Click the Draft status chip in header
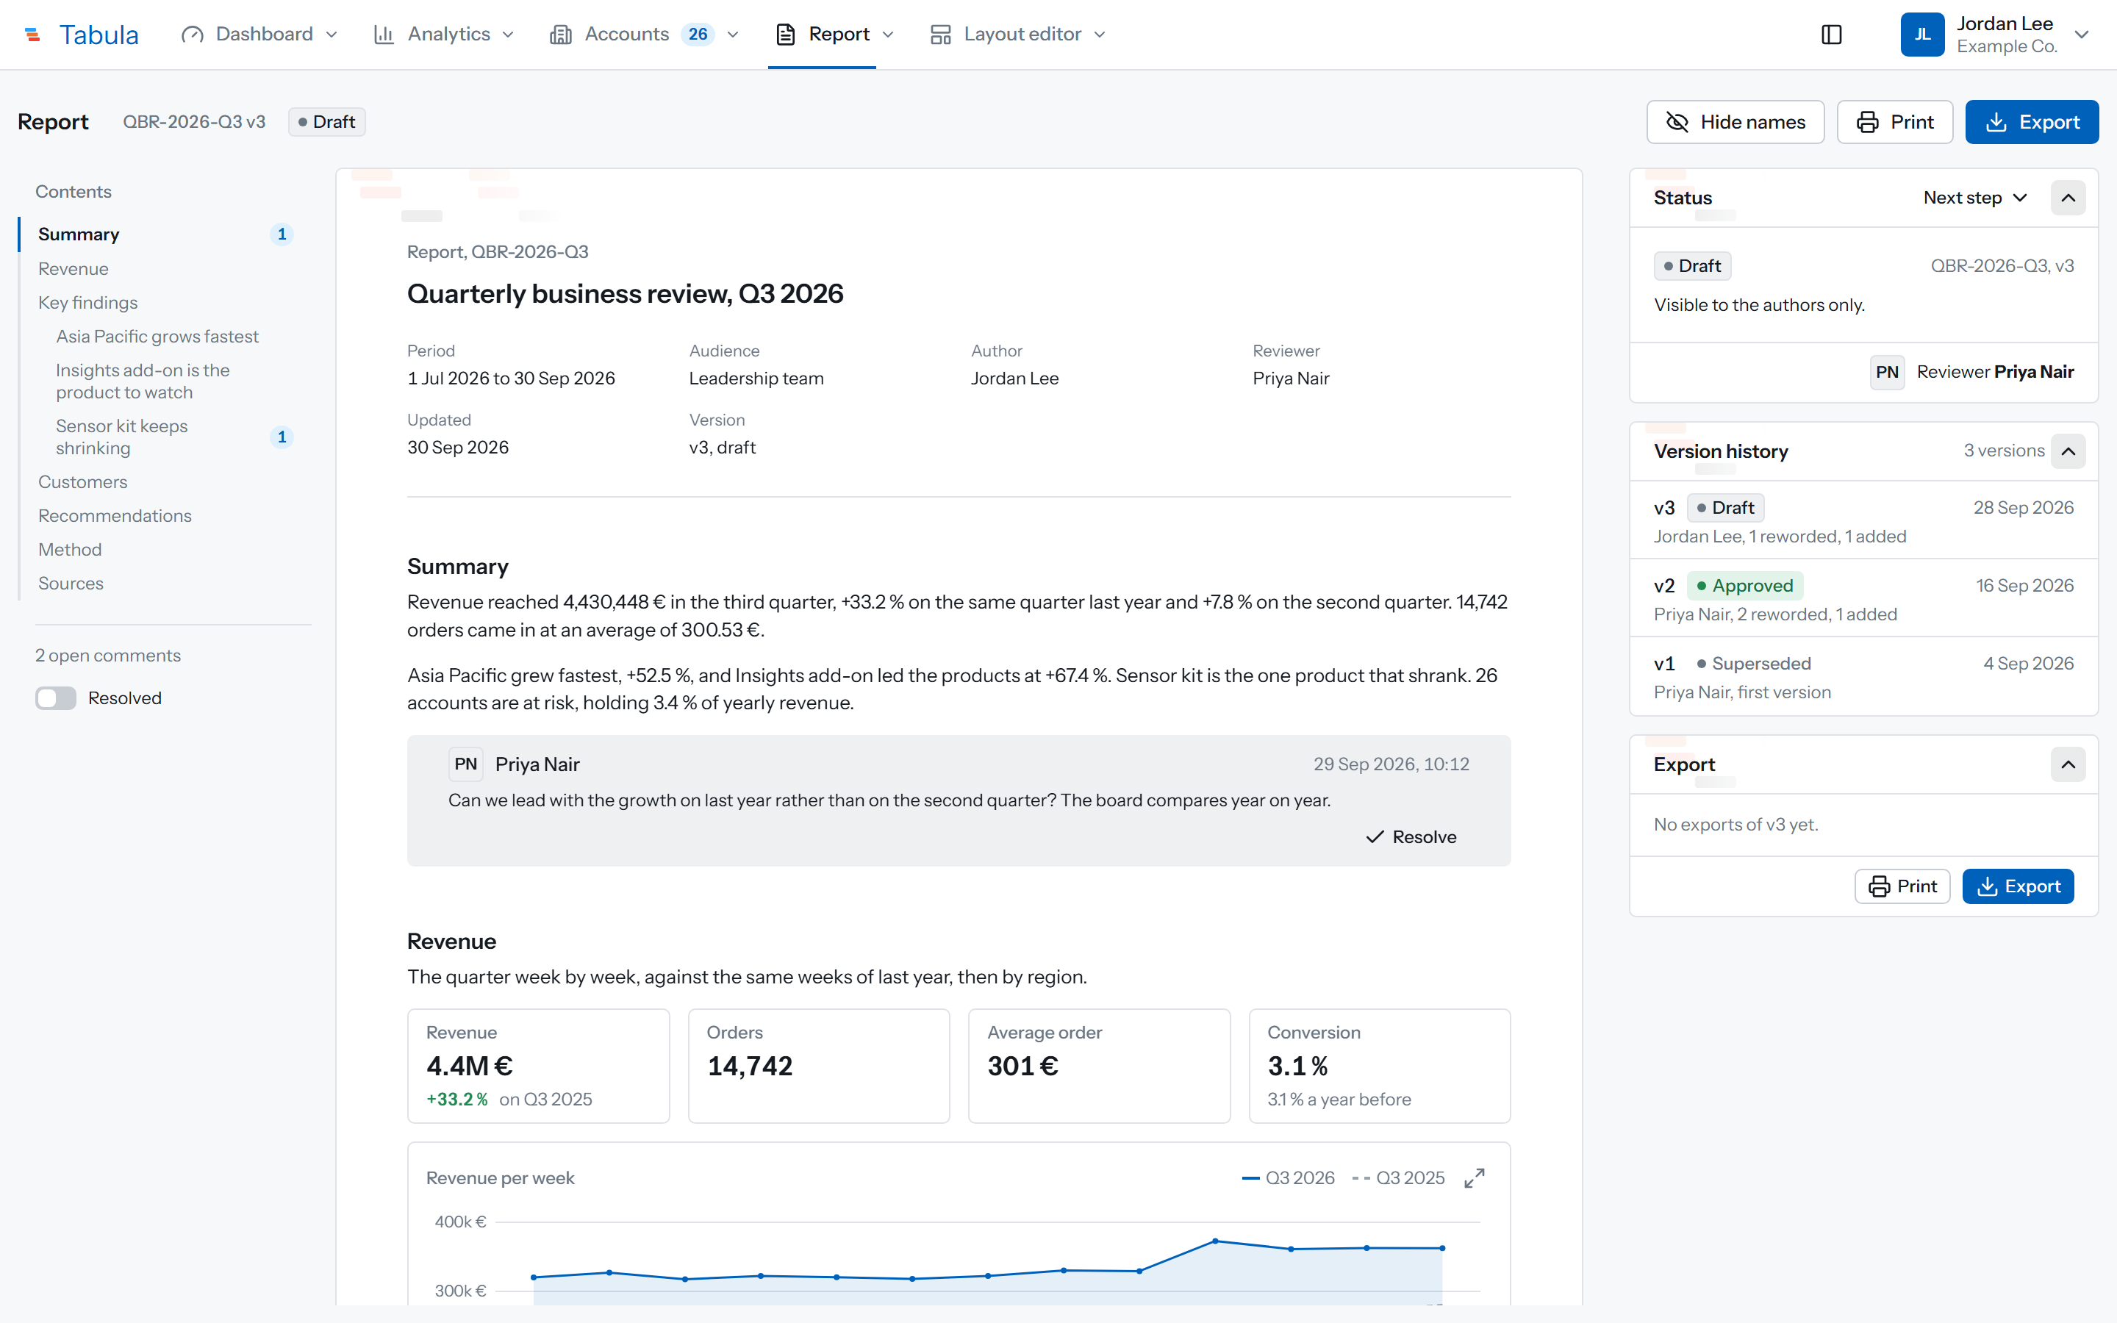Image resolution: width=2117 pixels, height=1323 pixels. 326,121
